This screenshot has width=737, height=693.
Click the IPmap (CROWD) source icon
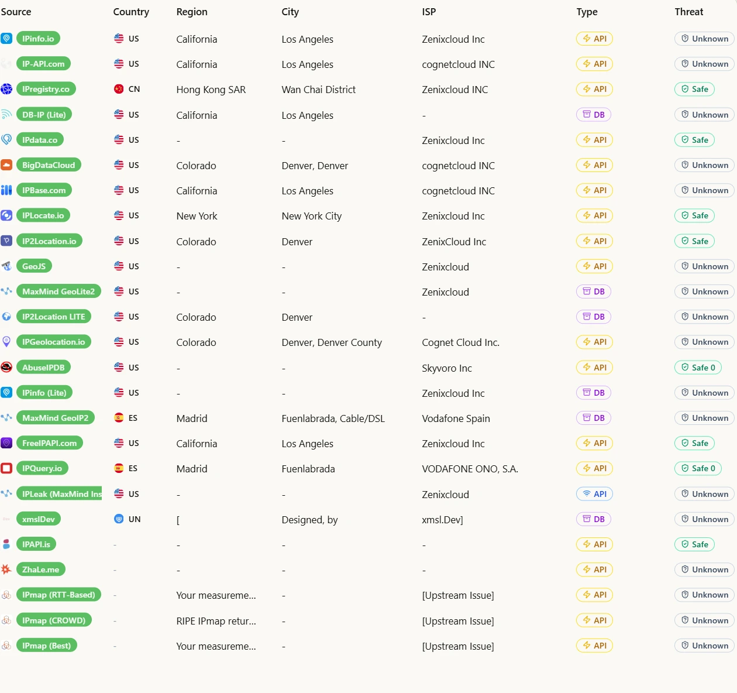coord(6,620)
